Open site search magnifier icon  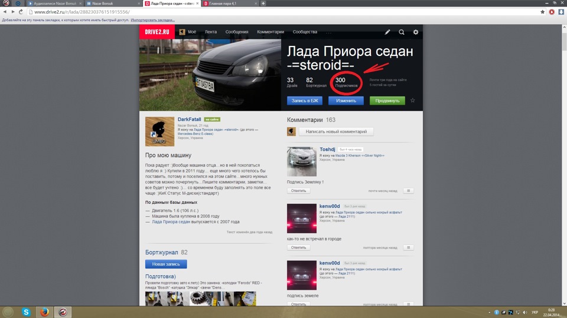click(x=402, y=32)
